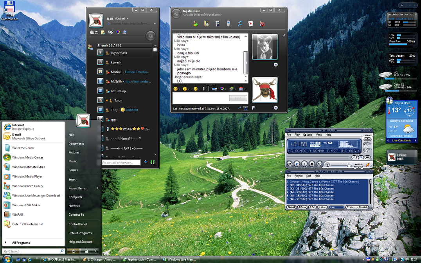421x263 pixels.
Task: Open the Extended Forecast link in weather gadget
Action: click(x=401, y=136)
